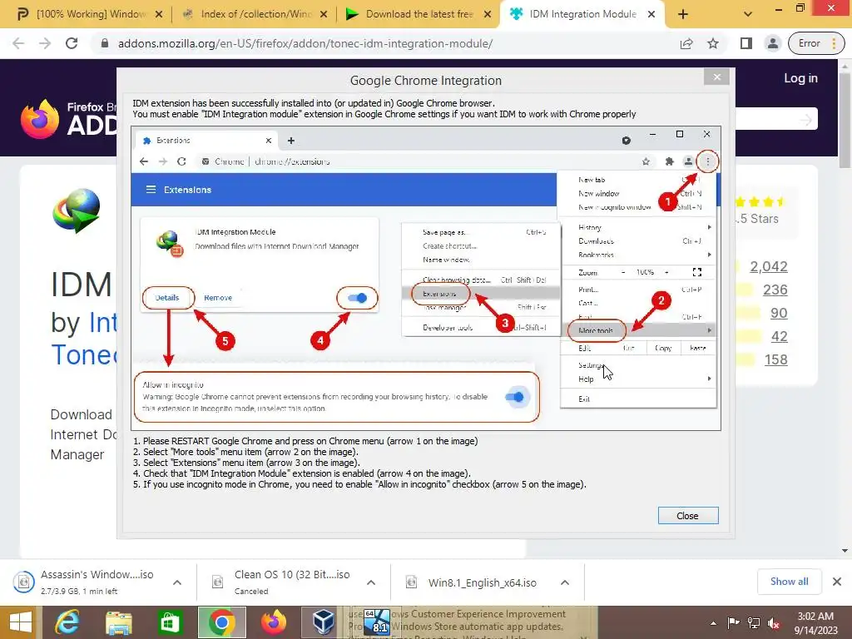Screen dimensions: 852x639
Task: Expand options for Win8.1_English_x64.iso download
Action: (x=565, y=582)
